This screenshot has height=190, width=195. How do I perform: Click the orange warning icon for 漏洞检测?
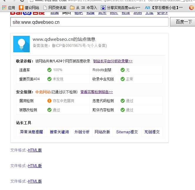click(49, 101)
